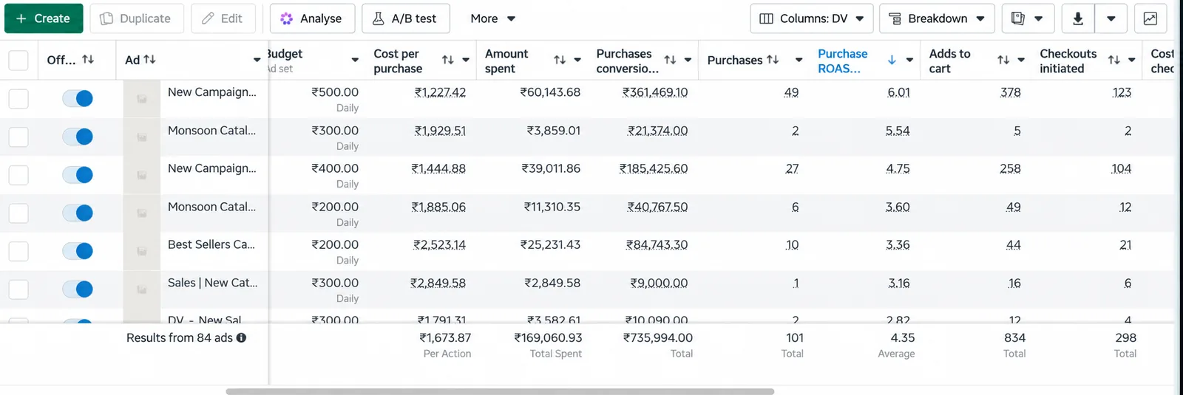Sort by the Ad column arrows
This screenshot has height=395, width=1183.
click(149, 60)
